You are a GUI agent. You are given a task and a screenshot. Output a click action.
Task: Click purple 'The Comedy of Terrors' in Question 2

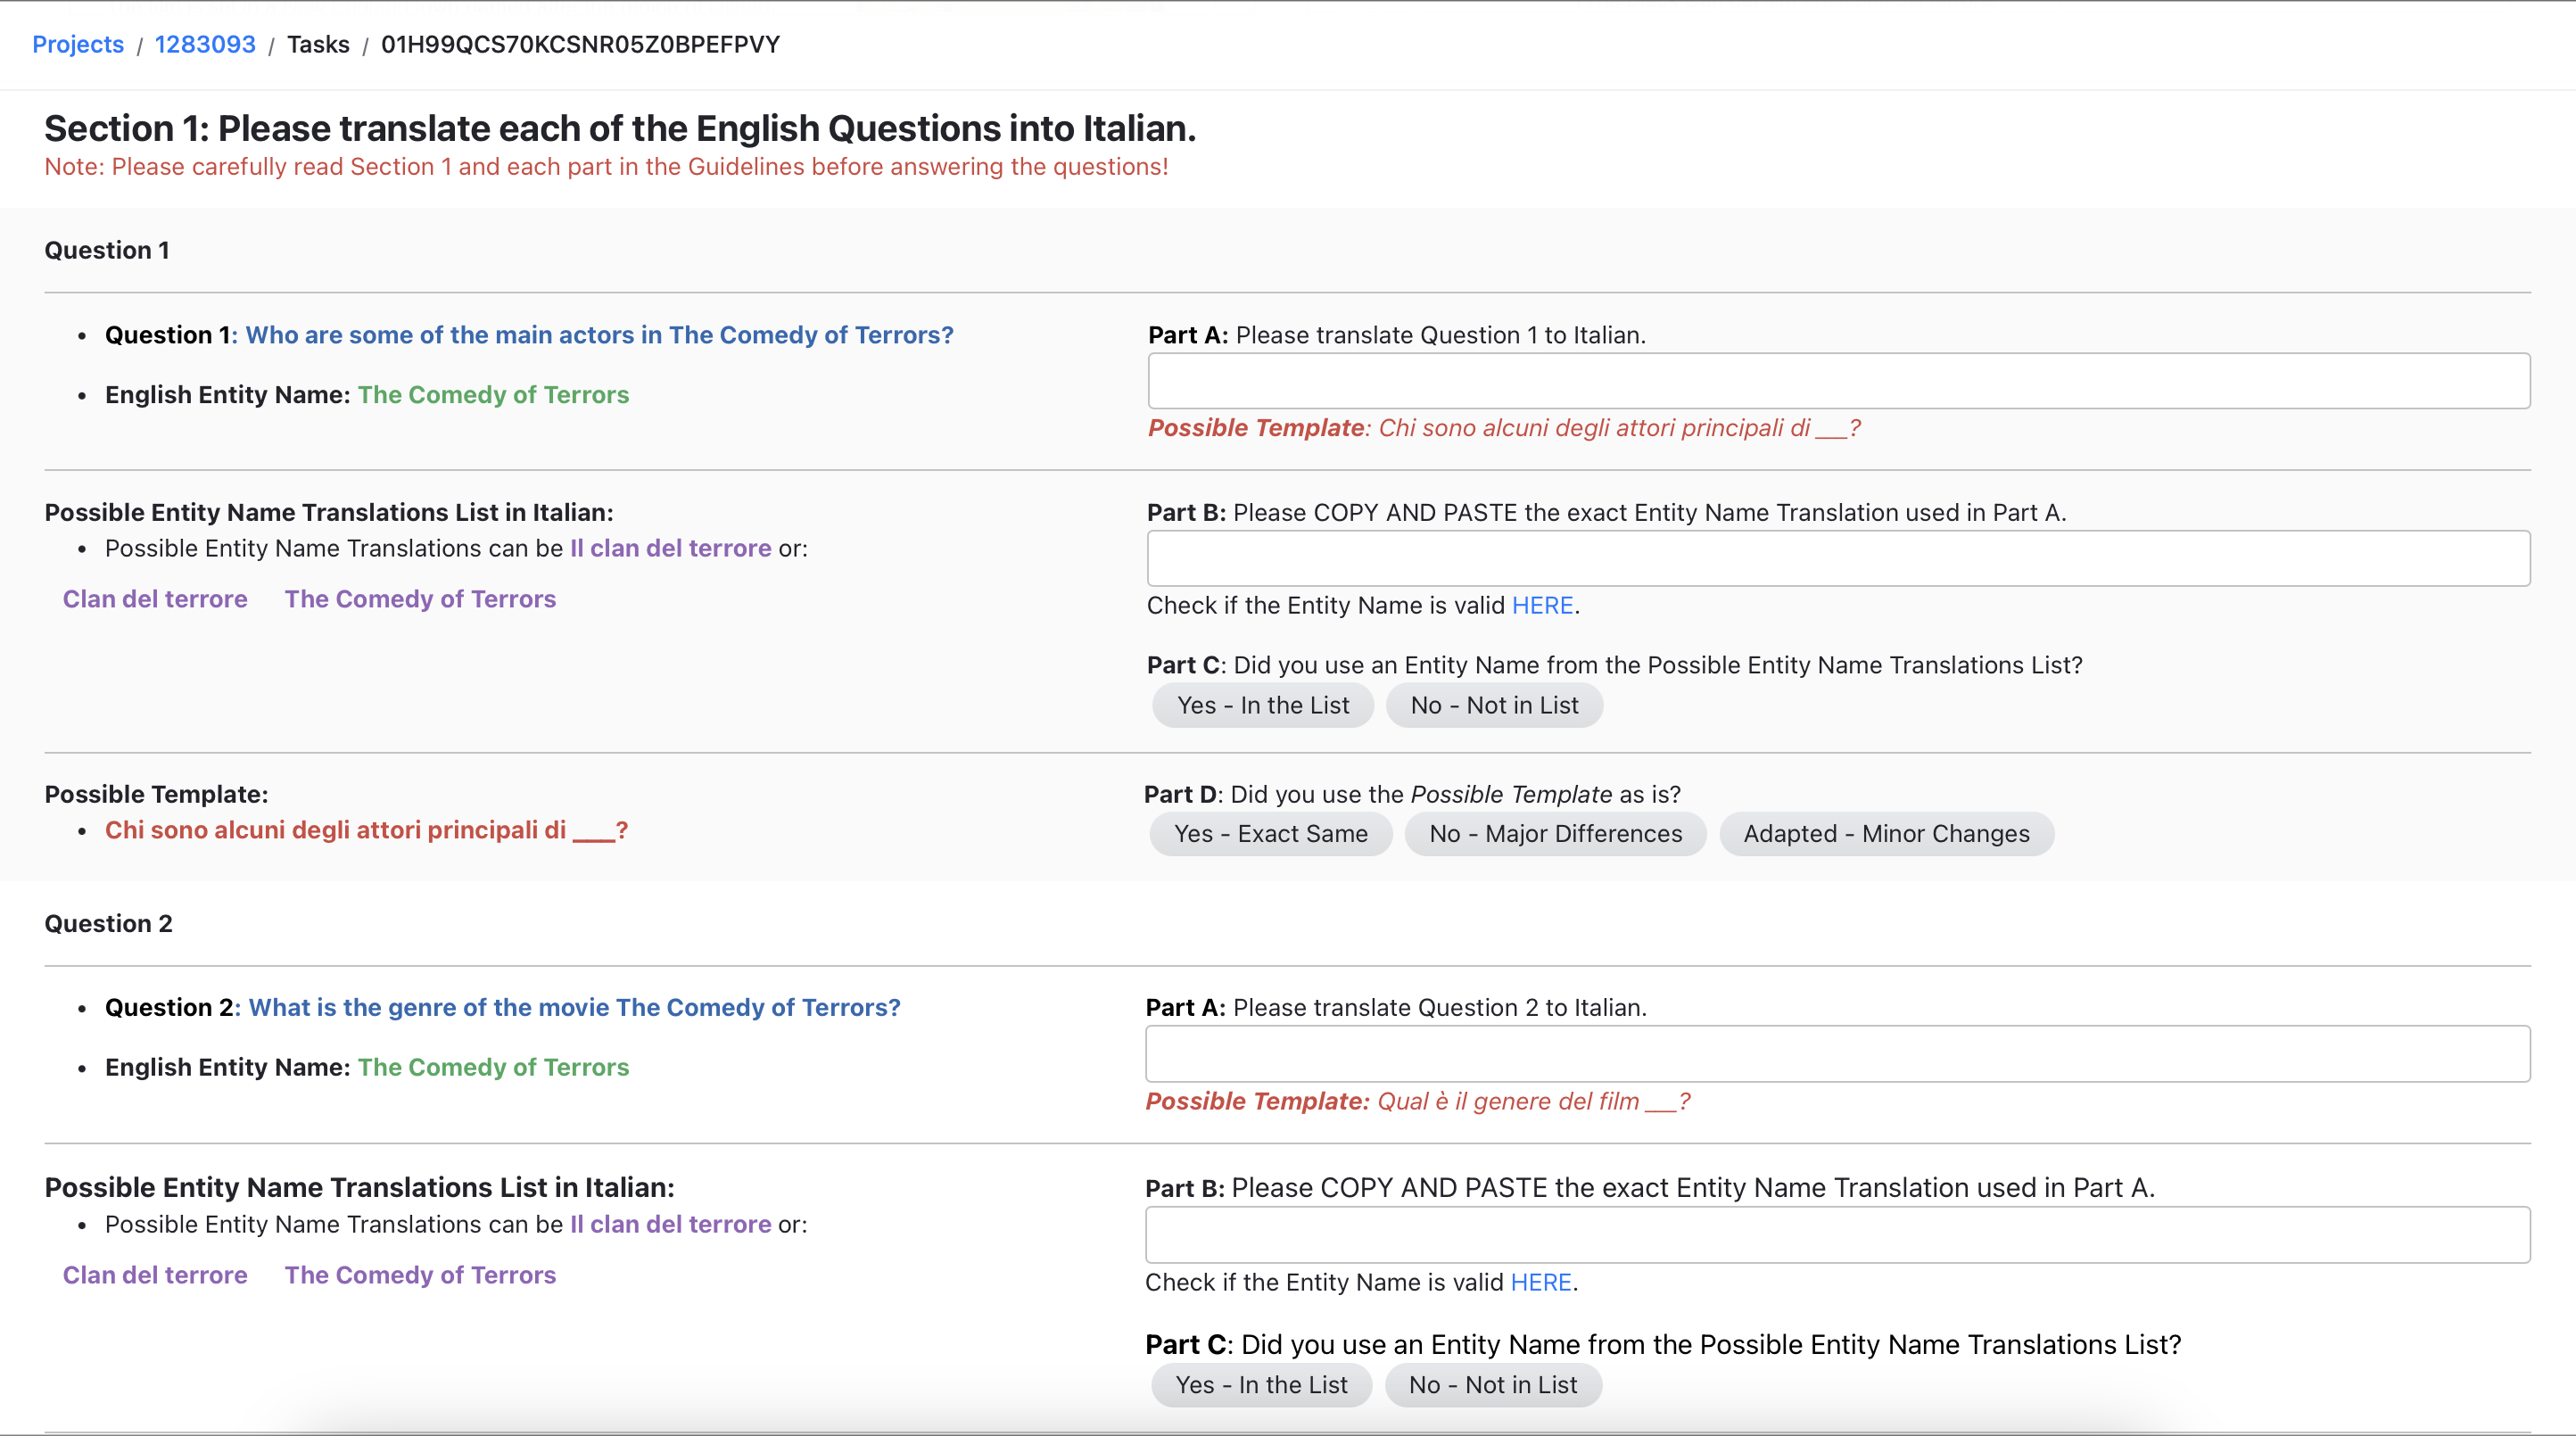click(420, 1275)
